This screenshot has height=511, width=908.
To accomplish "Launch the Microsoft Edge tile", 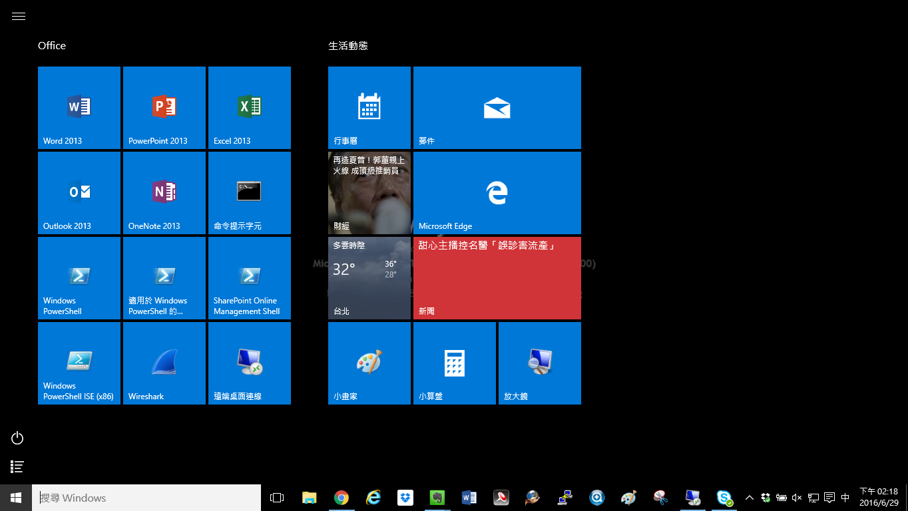I will (497, 193).
